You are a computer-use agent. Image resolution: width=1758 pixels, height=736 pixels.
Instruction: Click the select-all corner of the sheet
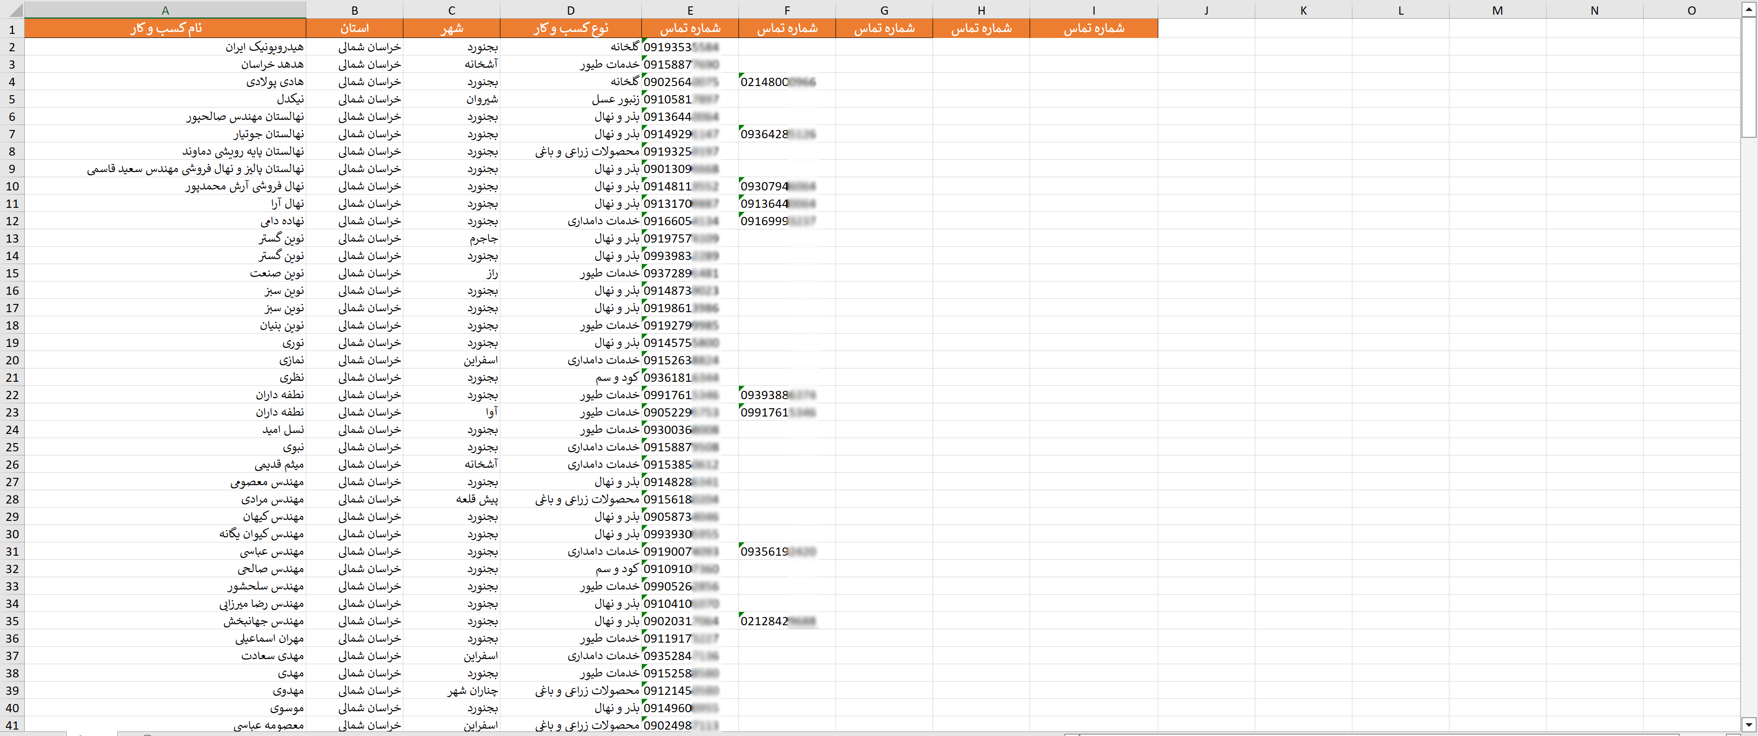point(12,10)
